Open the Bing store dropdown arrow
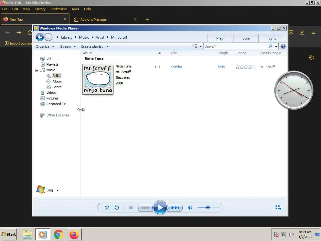Viewport: 321px width, 241px height. point(58,190)
